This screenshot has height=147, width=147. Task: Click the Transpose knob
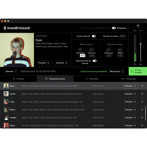click(80, 50)
